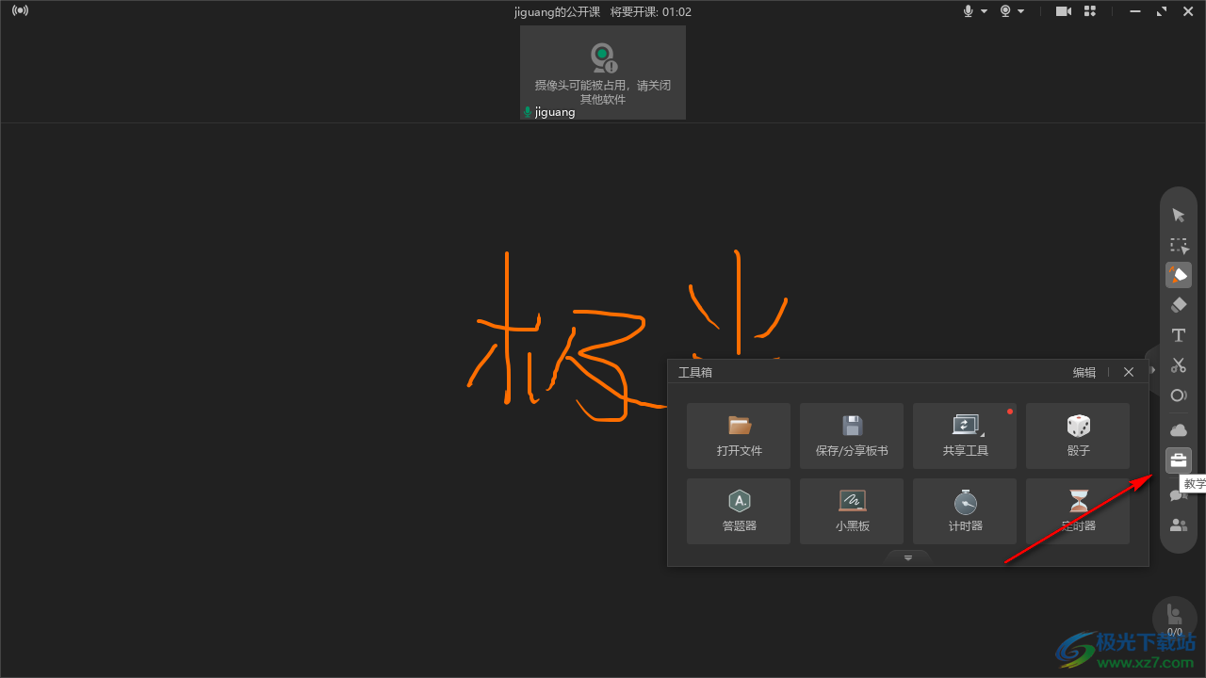This screenshot has width=1206, height=678.
Task: Select the text tool
Action: [1179, 335]
